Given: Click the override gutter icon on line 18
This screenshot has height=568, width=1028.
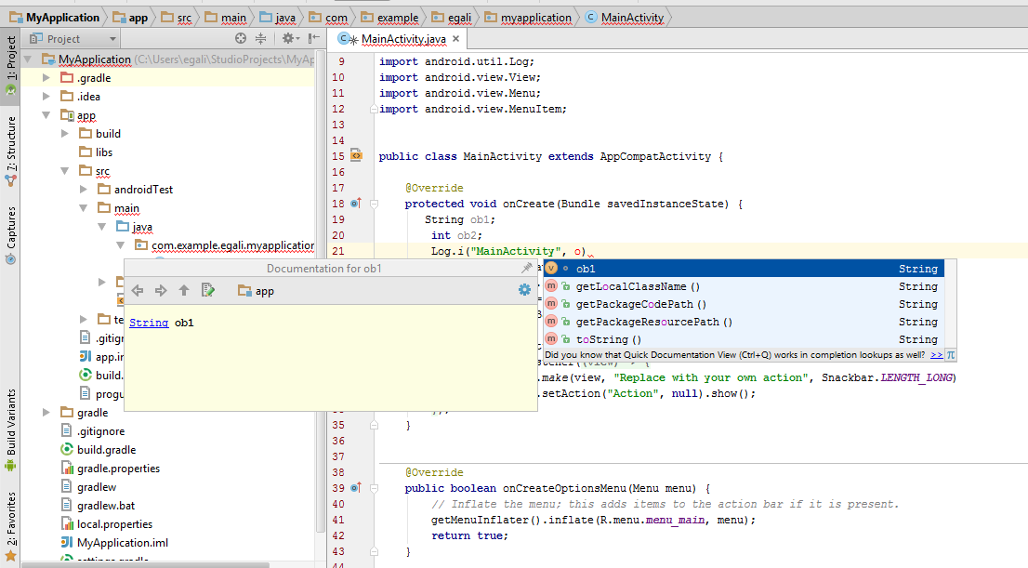Looking at the screenshot, I should [x=355, y=204].
